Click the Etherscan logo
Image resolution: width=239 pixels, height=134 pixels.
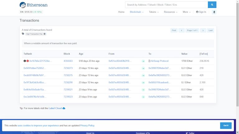point(34,5)
